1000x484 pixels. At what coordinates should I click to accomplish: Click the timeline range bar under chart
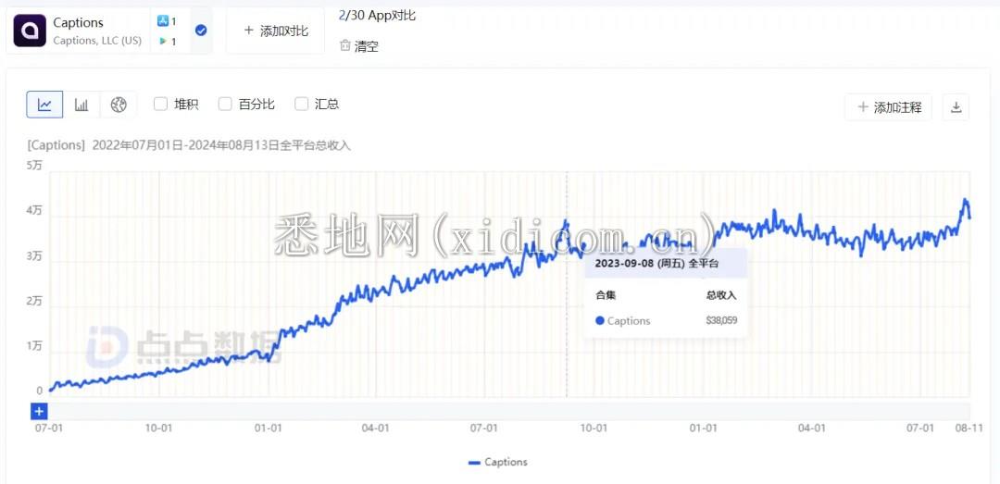coord(509,411)
